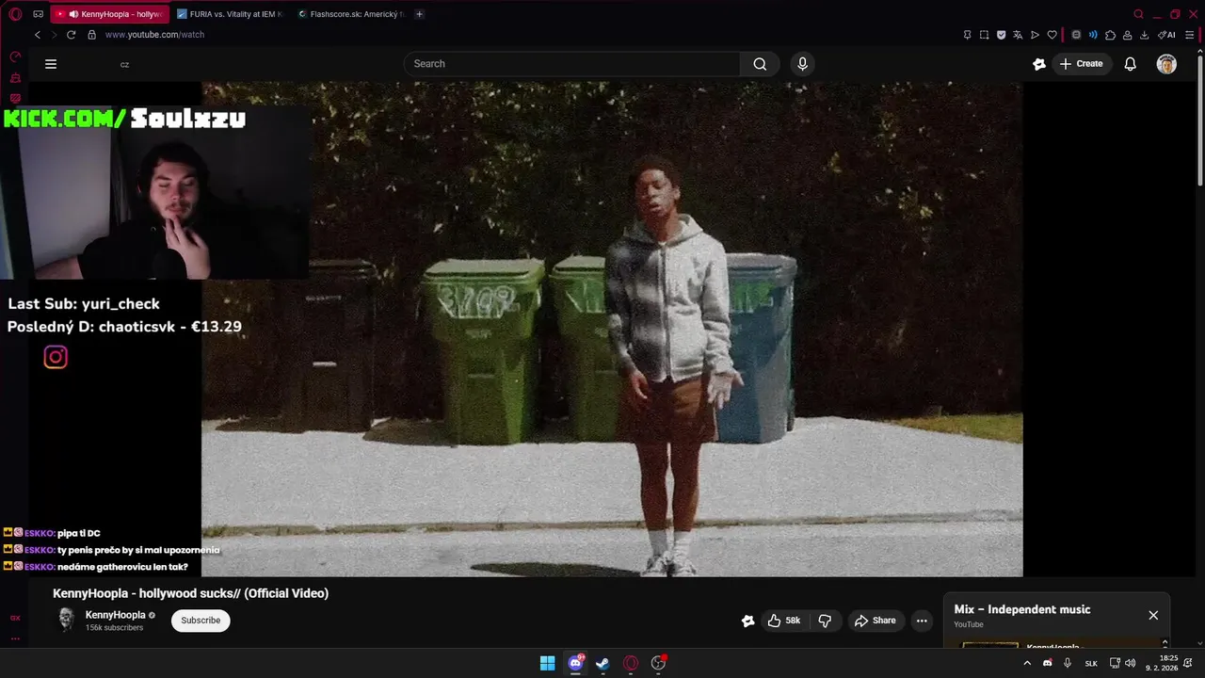
Task: Subscribe to the KennyHoopla channel
Action: click(201, 621)
